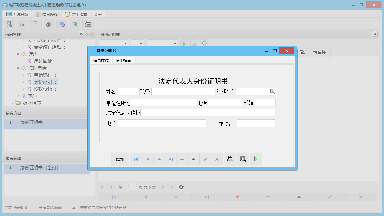
Task: Click the green run arrow in dialog footer
Action: pyautogui.click(x=256, y=159)
